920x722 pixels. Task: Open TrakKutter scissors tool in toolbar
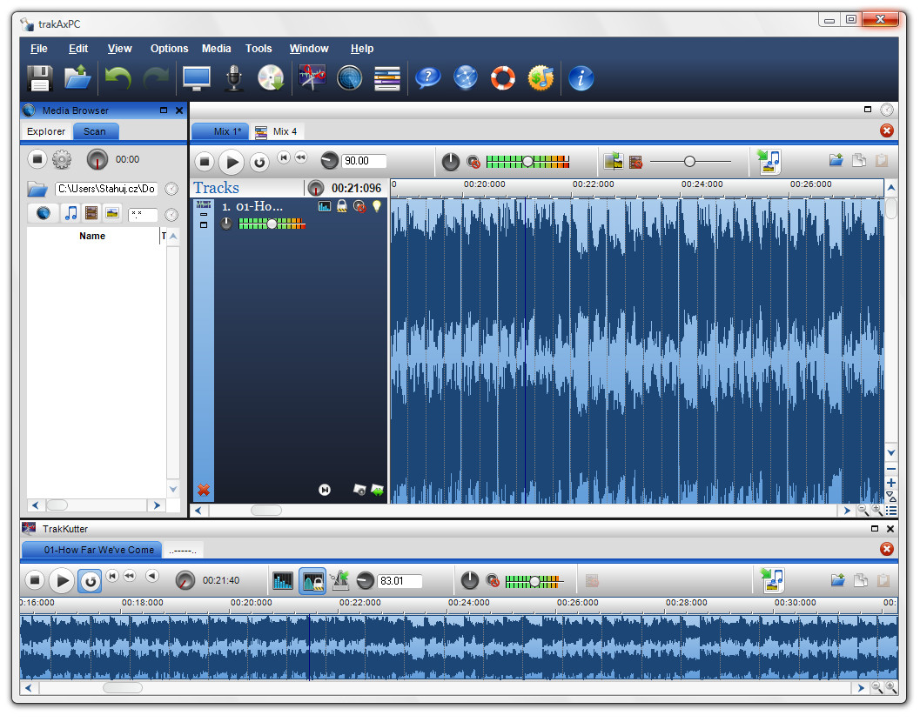(312, 77)
